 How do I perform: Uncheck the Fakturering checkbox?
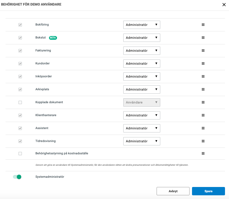(20, 51)
